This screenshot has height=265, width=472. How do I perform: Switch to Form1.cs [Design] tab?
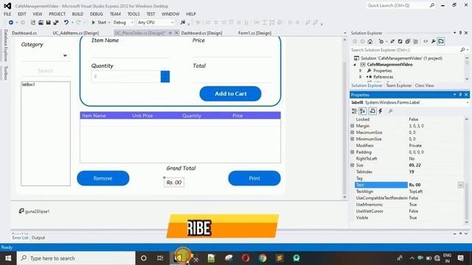(254, 33)
